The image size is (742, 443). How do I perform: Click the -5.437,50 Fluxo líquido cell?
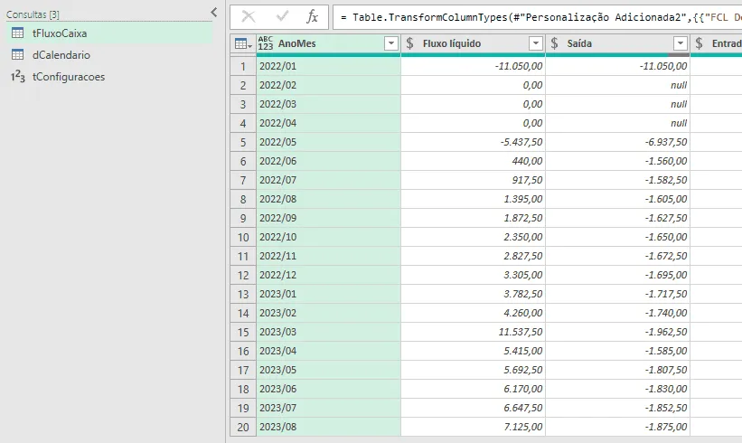pyautogui.click(x=474, y=142)
